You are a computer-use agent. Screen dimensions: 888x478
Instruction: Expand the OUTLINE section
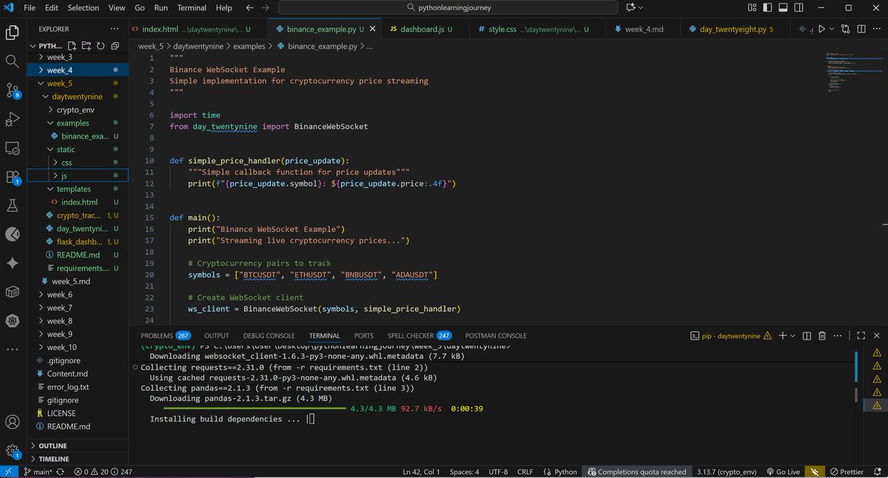tap(78, 445)
